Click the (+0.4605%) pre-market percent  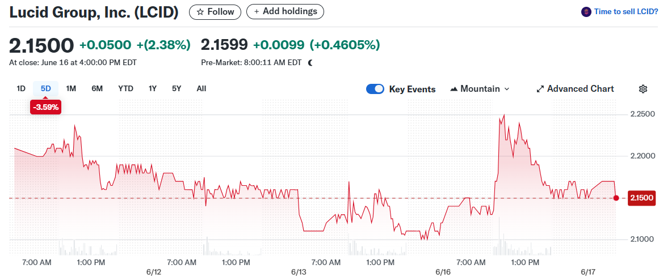pyautogui.click(x=345, y=45)
